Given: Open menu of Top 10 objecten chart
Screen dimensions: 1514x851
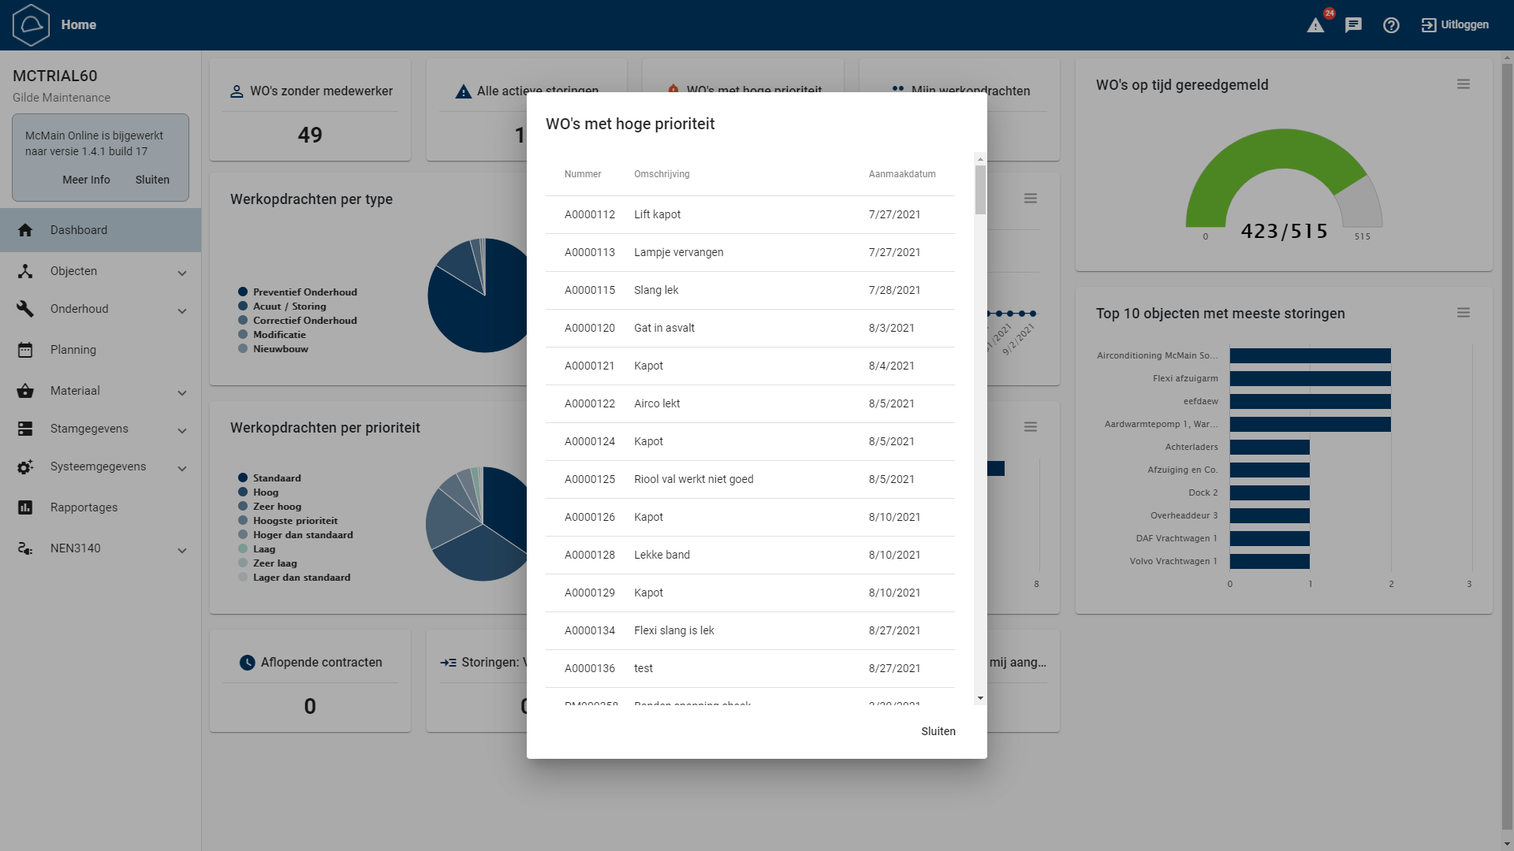Looking at the screenshot, I should [x=1463, y=313].
